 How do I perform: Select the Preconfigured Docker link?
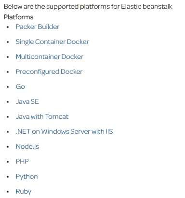(x=49, y=72)
